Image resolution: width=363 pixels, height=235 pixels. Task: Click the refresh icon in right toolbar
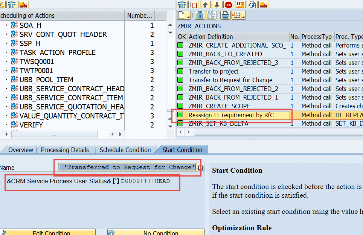pyautogui.click(x=252, y=5)
